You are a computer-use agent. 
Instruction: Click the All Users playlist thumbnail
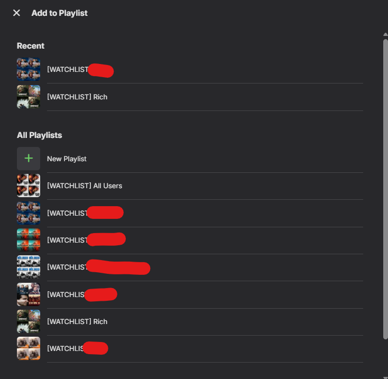click(29, 186)
